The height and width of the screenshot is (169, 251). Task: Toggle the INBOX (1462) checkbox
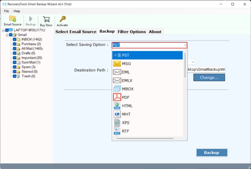coord(14,39)
